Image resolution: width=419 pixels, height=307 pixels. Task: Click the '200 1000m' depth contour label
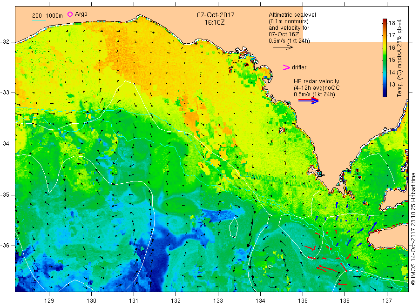47,16
